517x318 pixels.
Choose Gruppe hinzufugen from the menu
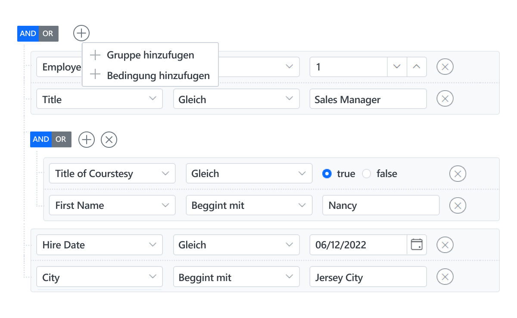click(150, 55)
